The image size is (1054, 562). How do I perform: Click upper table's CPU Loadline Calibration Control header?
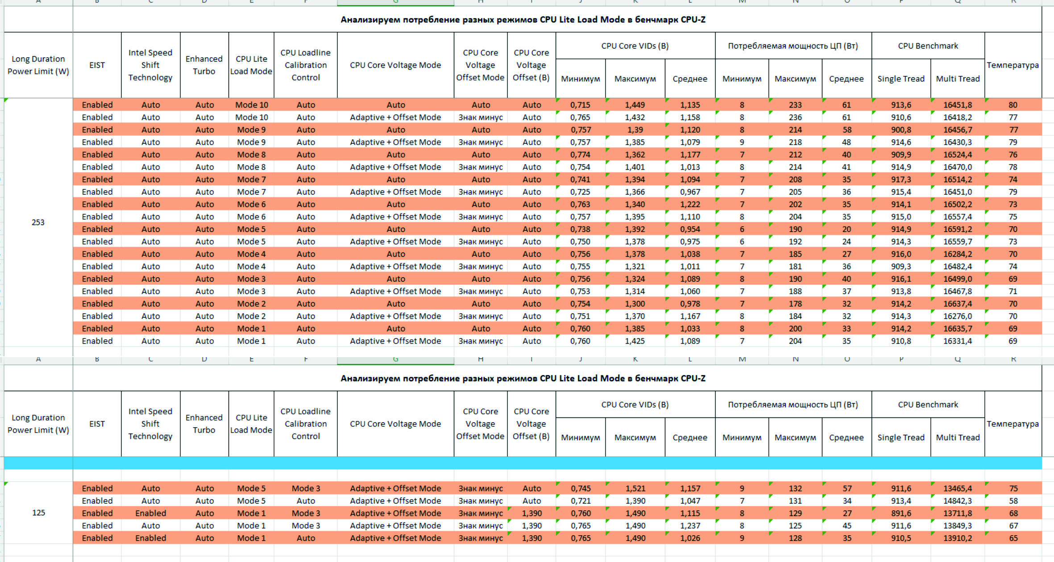(305, 65)
